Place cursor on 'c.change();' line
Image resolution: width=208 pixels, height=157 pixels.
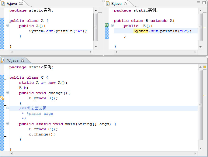point(42,134)
